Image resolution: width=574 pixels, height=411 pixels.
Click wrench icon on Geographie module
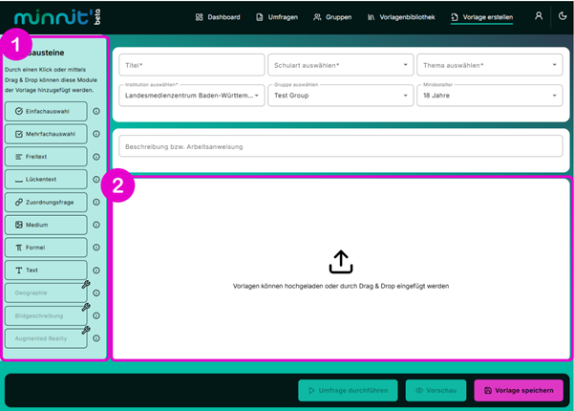pos(86,285)
